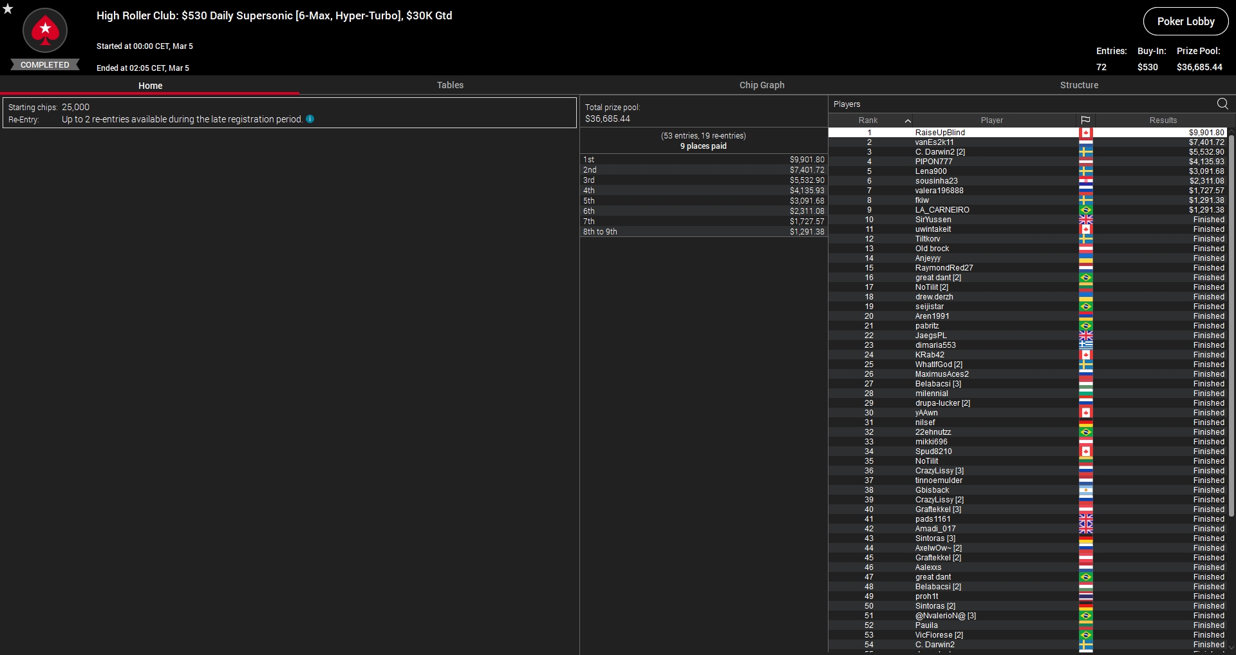Click the Rank column sort arrow
1236x655 pixels.
[908, 120]
